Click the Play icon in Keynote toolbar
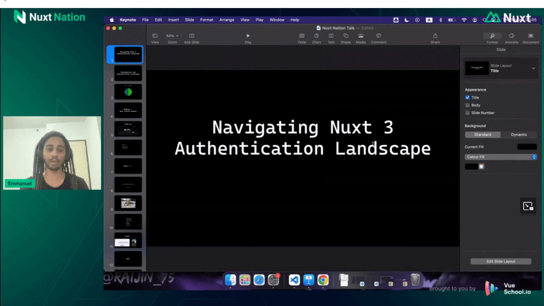Image resolution: width=544 pixels, height=306 pixels. (x=248, y=36)
